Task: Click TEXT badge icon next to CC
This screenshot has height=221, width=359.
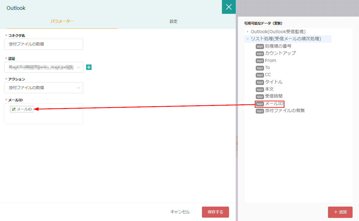Action: pyautogui.click(x=260, y=75)
